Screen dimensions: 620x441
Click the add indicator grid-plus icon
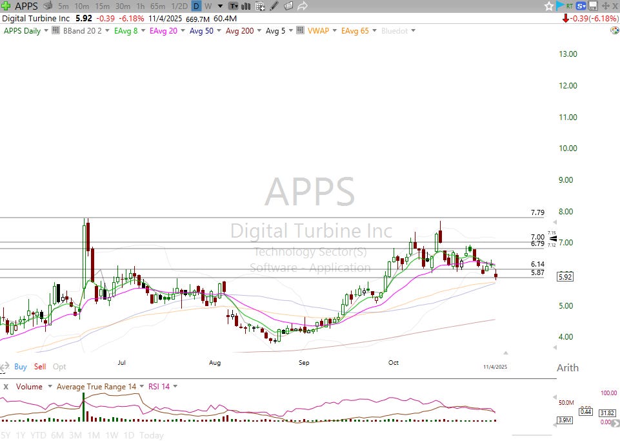260,6
